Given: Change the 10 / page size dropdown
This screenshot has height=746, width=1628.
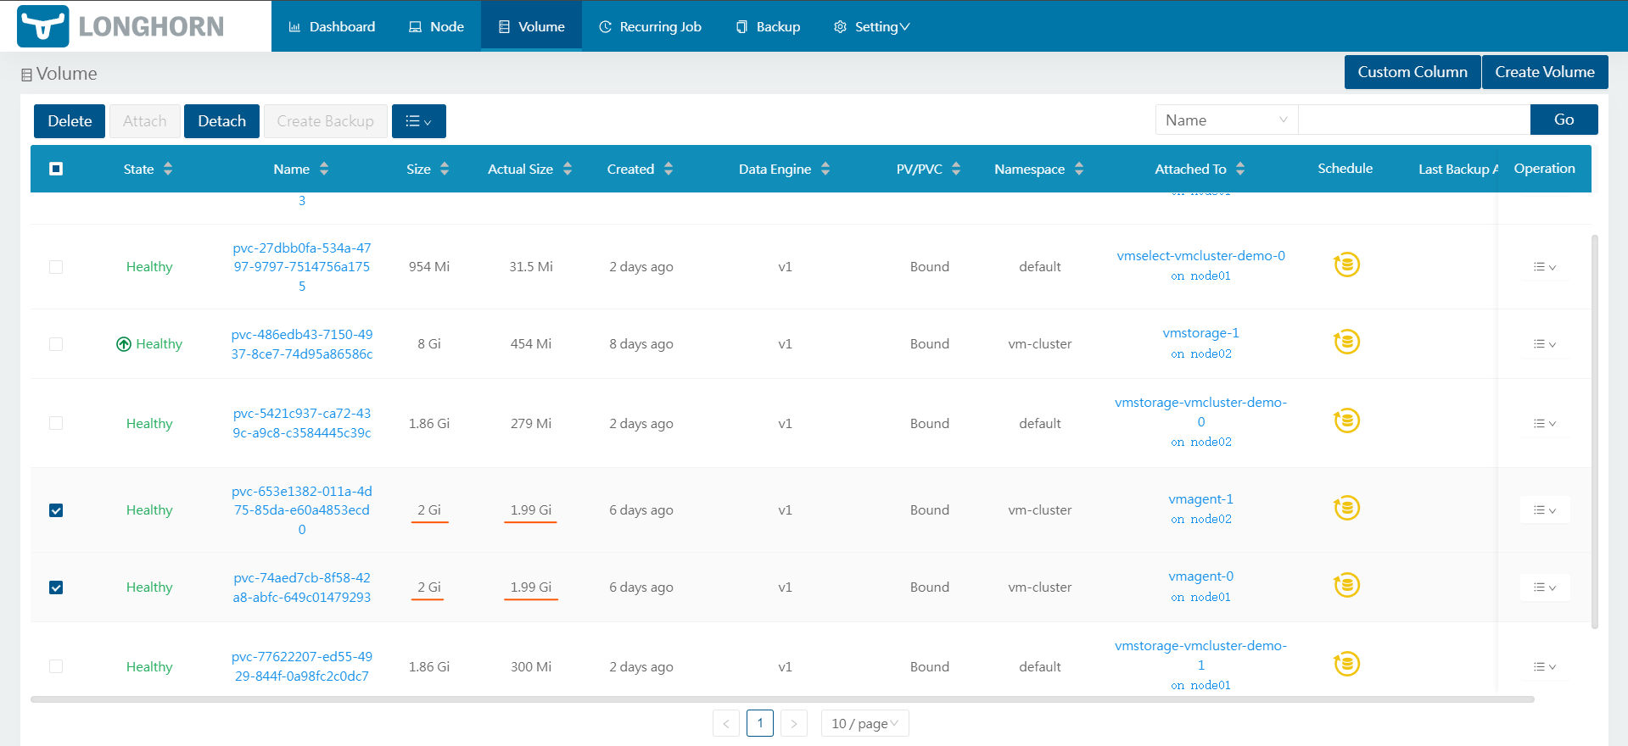Looking at the screenshot, I should pyautogui.click(x=864, y=723).
